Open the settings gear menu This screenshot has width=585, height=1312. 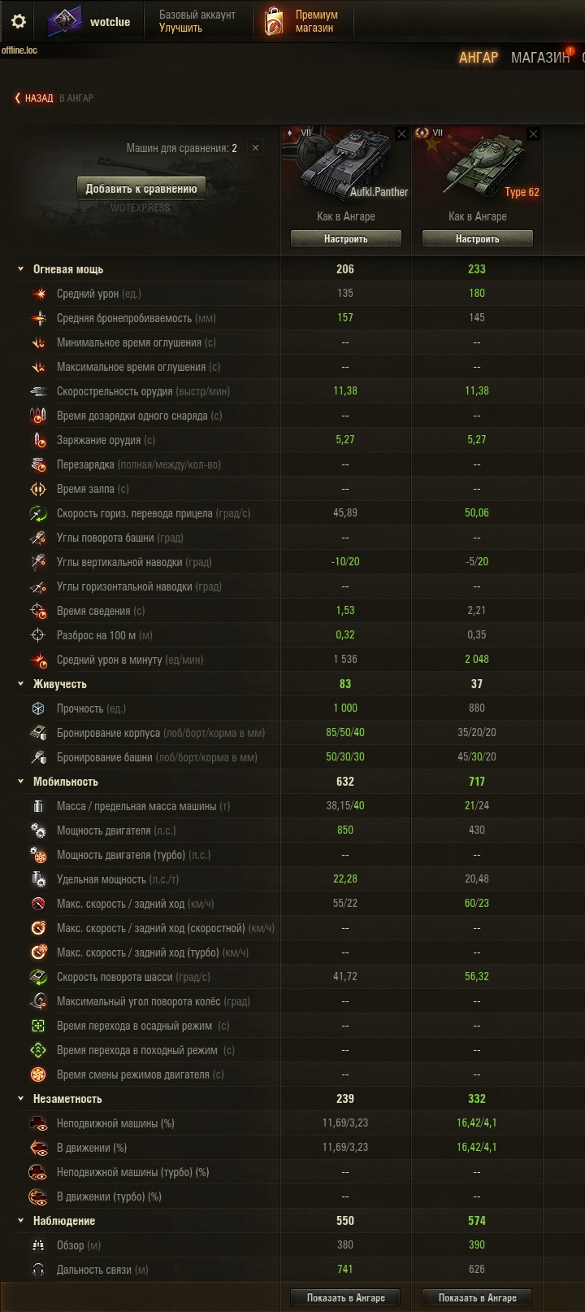pos(18,21)
